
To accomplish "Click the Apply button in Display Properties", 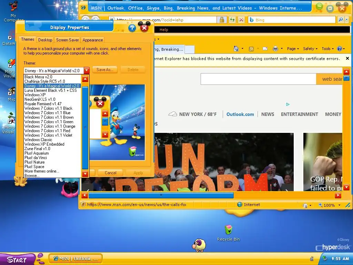I will [138, 173].
